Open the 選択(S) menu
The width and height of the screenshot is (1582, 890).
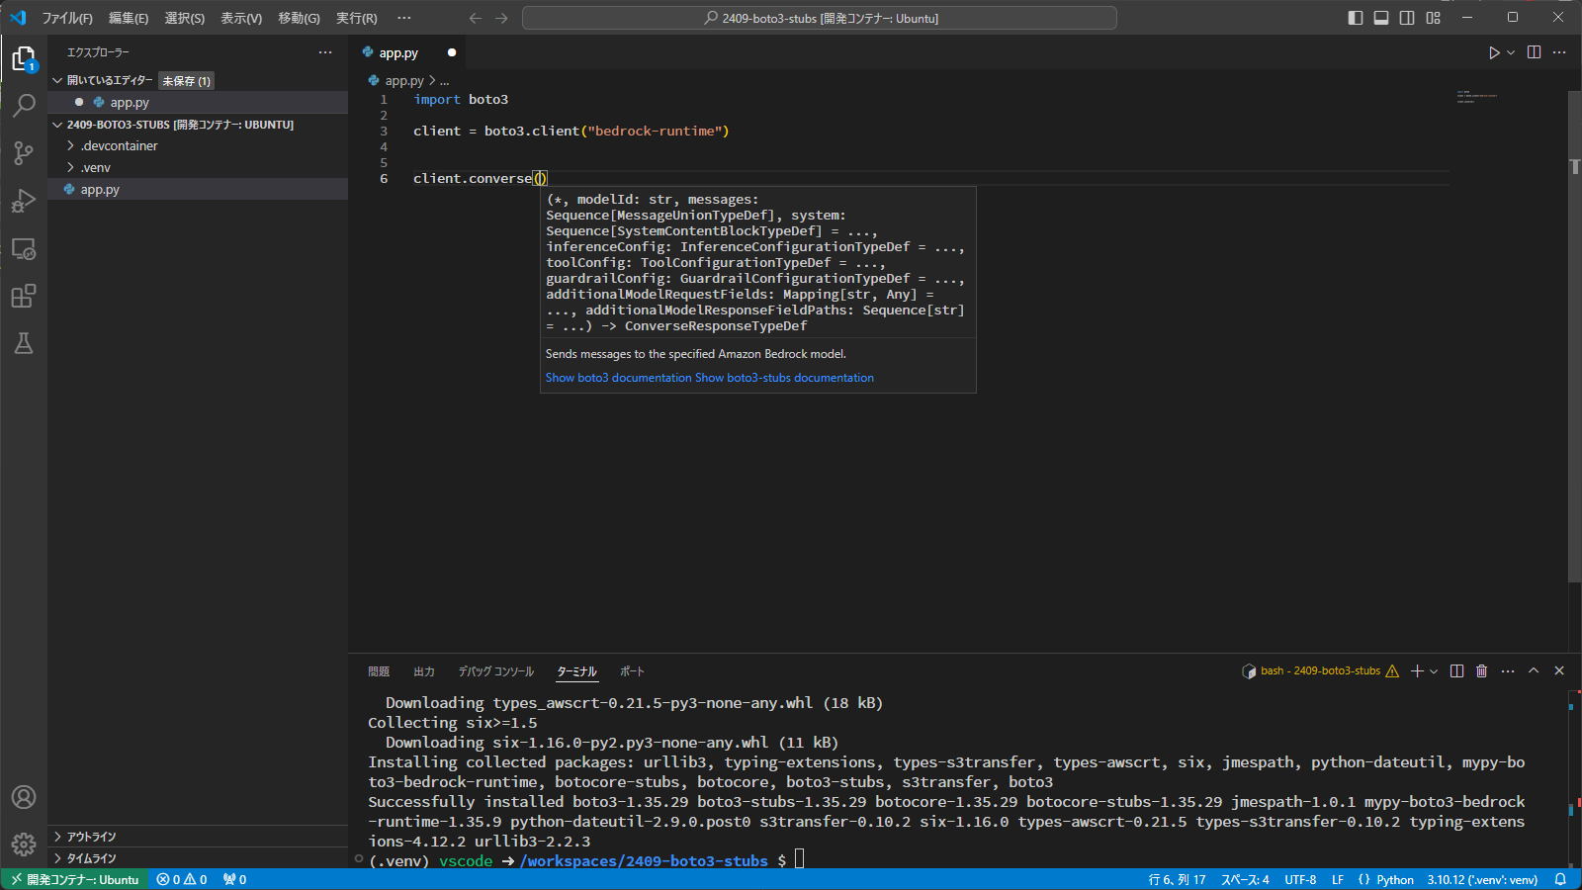tap(185, 18)
